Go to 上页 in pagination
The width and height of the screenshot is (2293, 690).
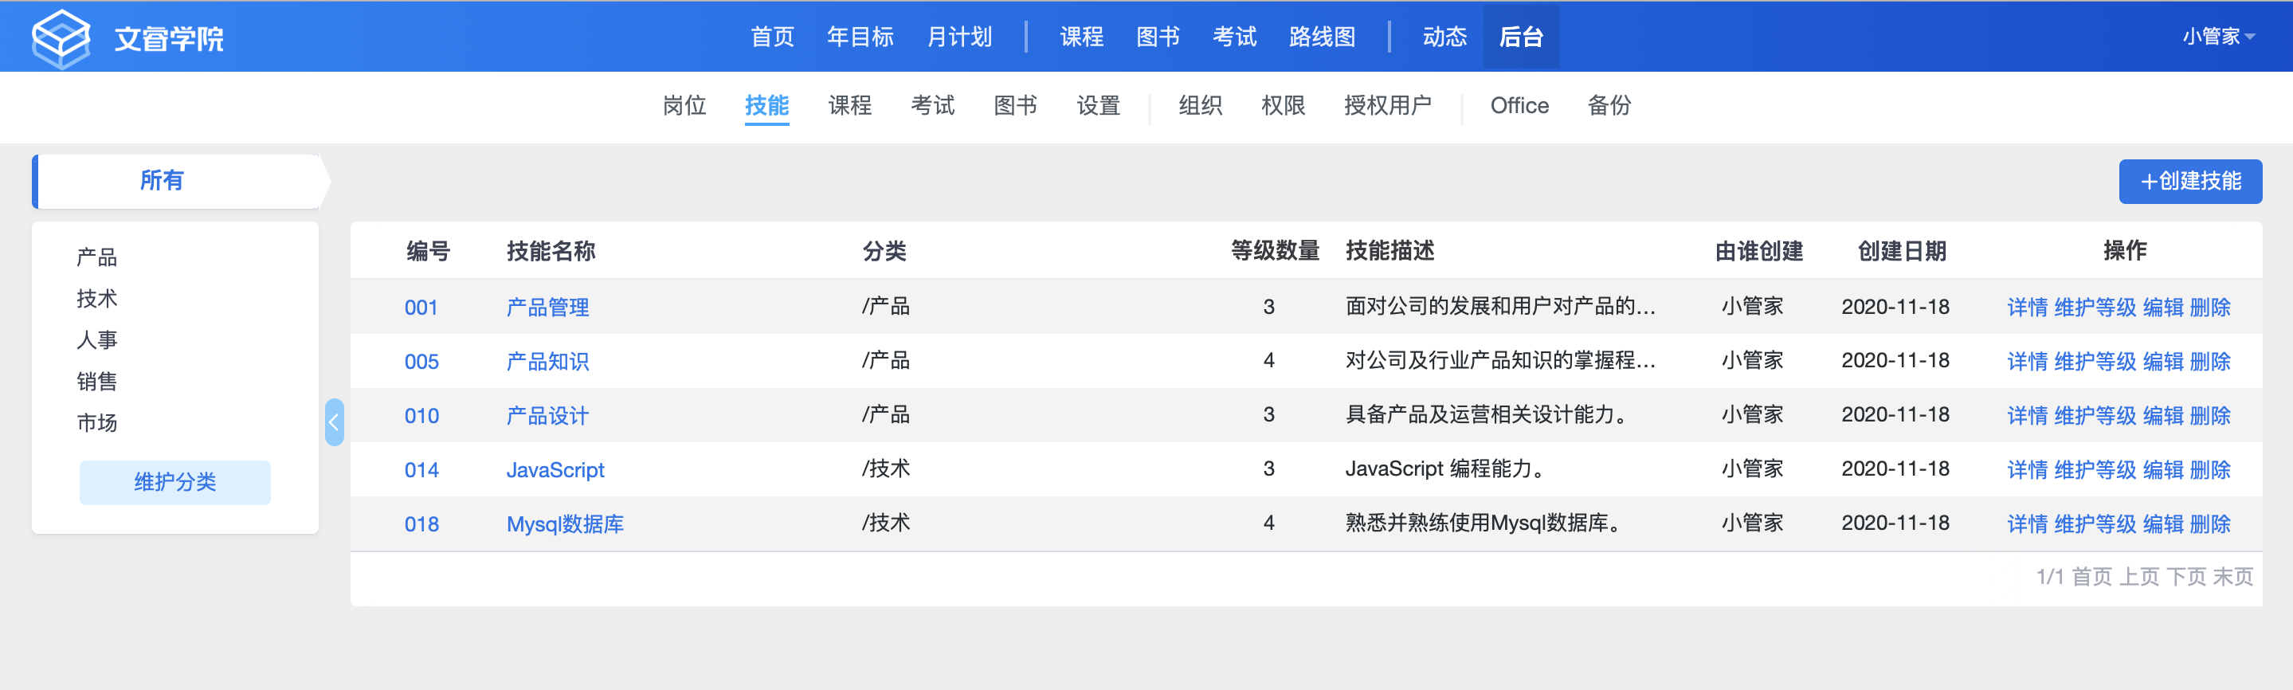coord(2138,578)
